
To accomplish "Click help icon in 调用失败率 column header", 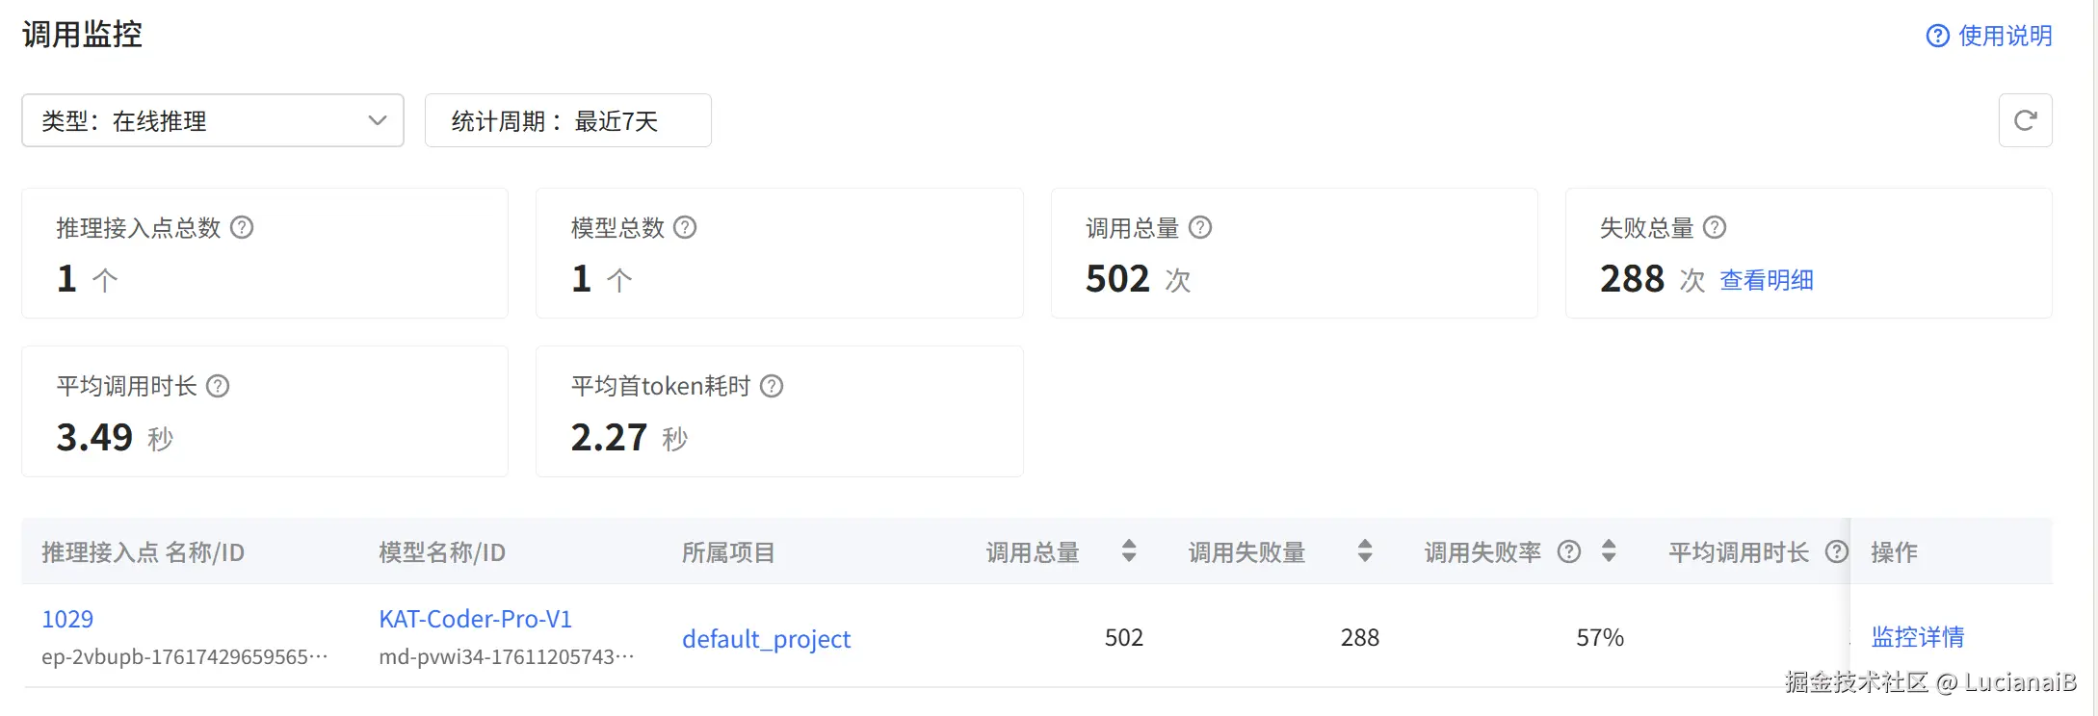I will 1569,551.
